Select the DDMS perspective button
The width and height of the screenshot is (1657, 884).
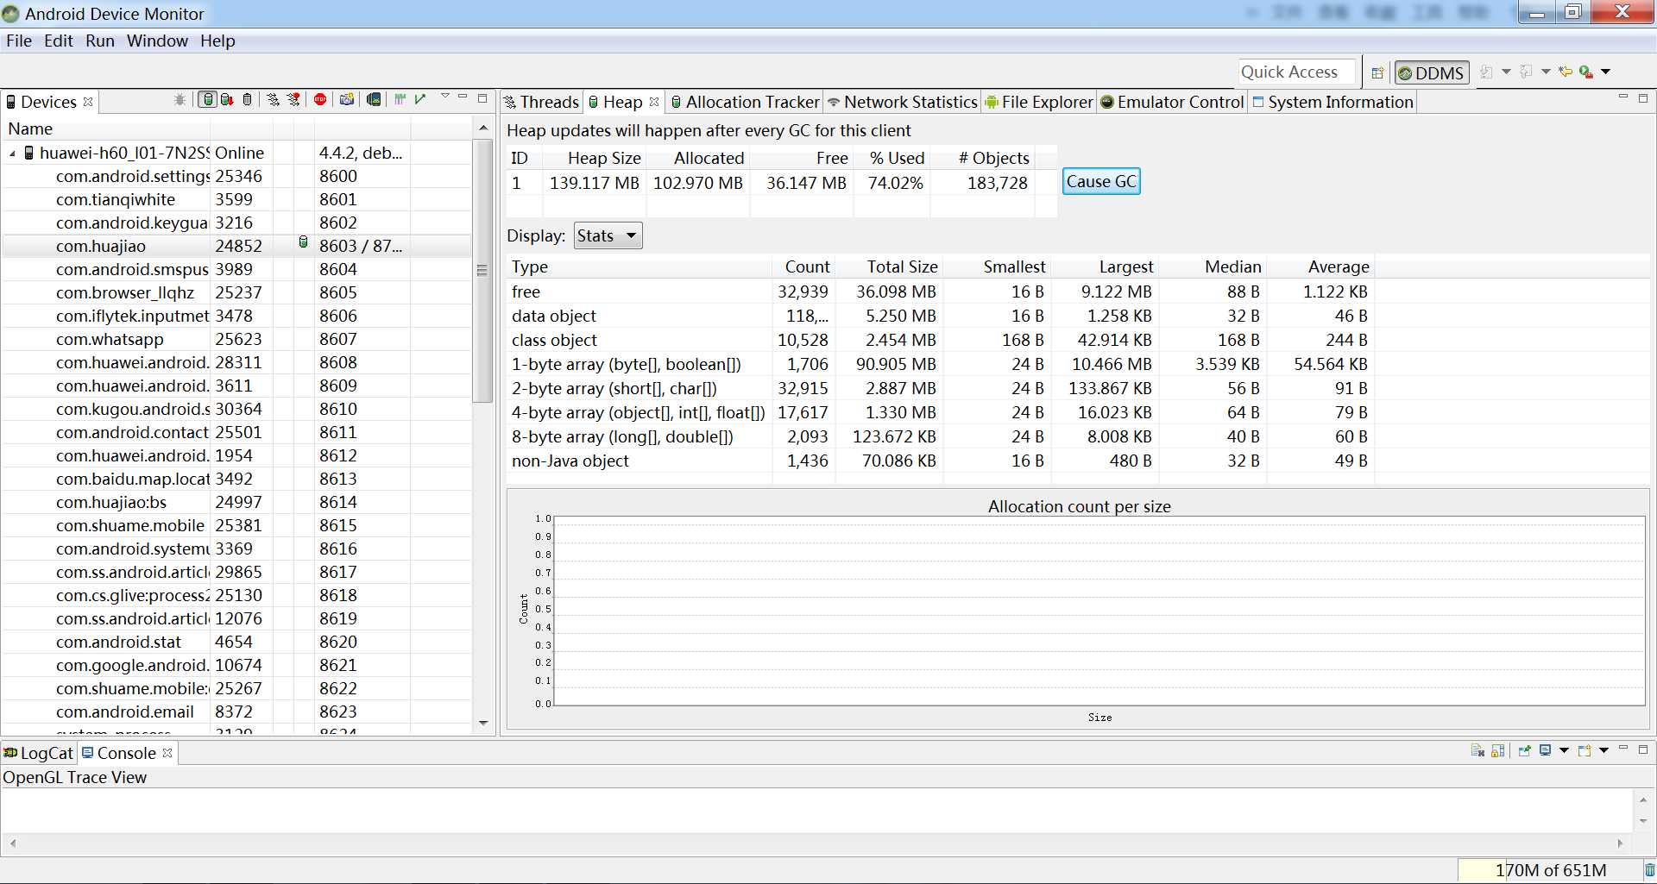pos(1432,72)
